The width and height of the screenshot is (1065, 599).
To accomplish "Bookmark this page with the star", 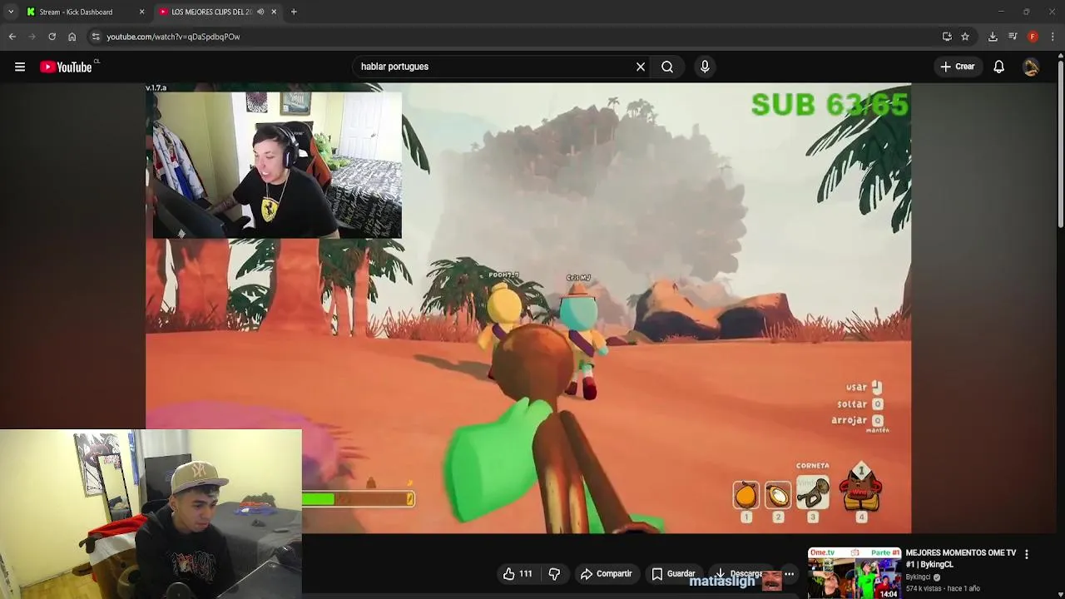I will pyautogui.click(x=965, y=37).
